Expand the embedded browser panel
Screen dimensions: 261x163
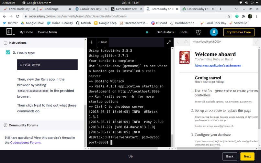[256, 42]
